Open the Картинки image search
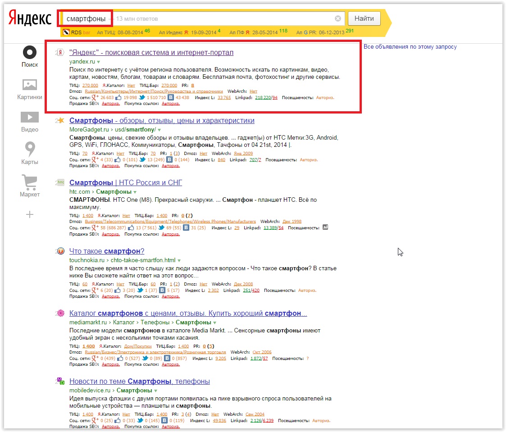The image size is (506, 432). pyautogui.click(x=30, y=89)
